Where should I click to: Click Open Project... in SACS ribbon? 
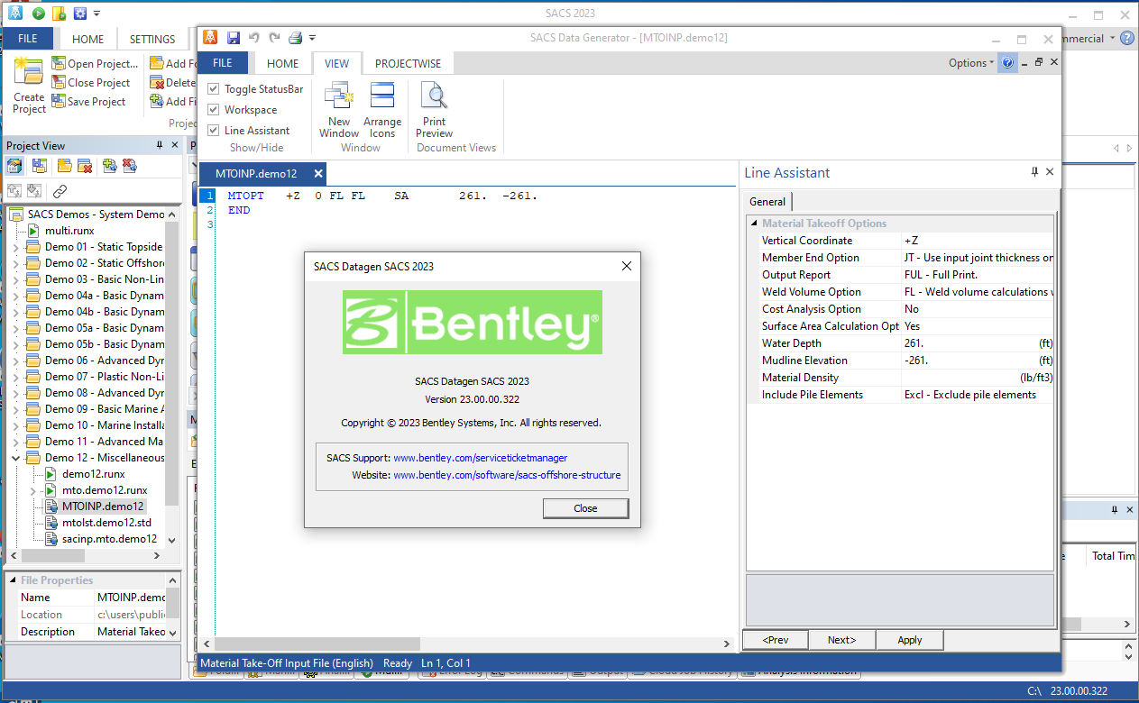click(x=95, y=63)
